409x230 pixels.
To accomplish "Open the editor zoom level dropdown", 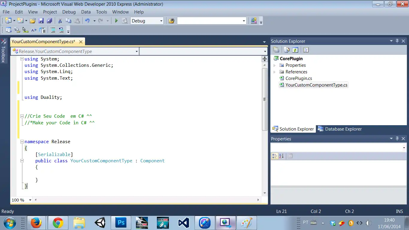I will (x=30, y=200).
